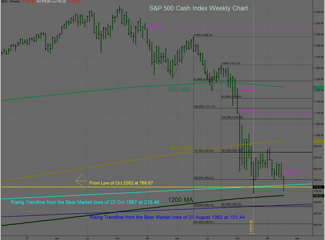Select the low value "Lo=754.25"
The height and width of the screenshot is (240, 325).
[x=59, y=1]
